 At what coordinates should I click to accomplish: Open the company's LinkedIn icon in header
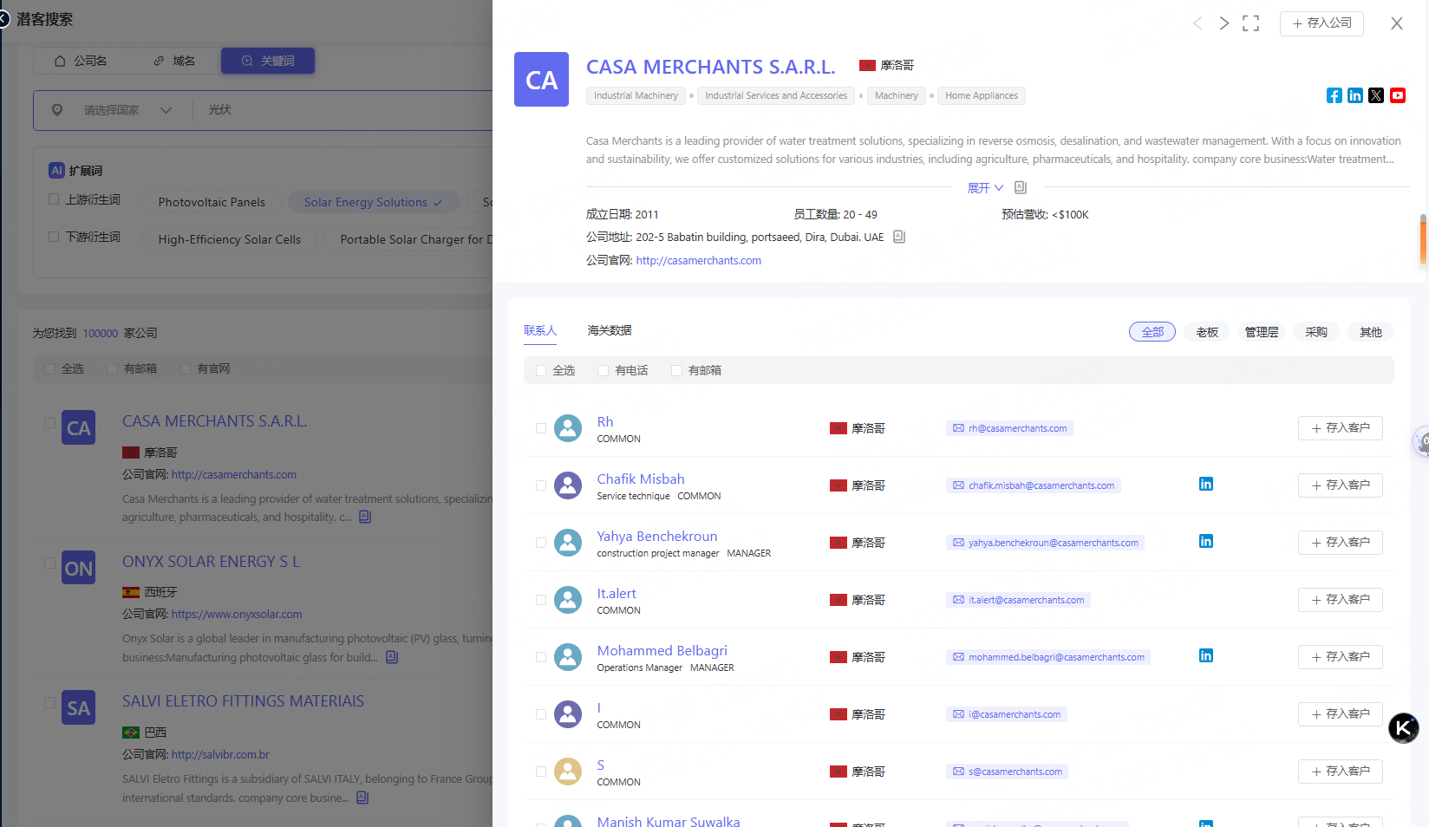point(1354,95)
